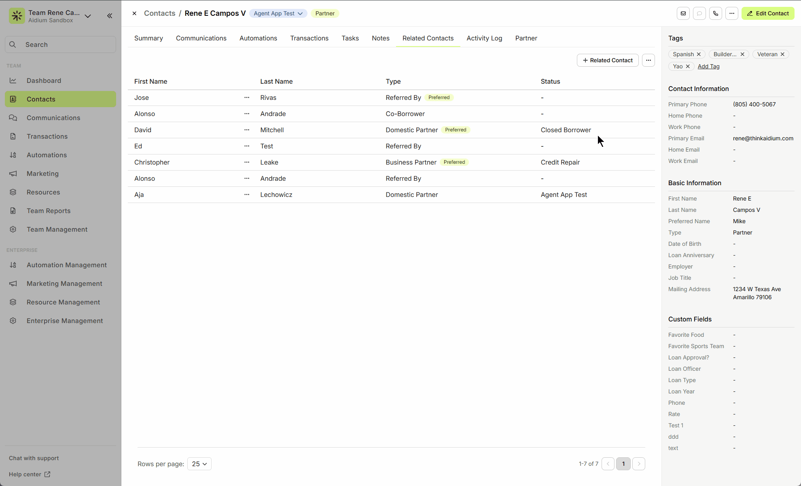Viewport: 801px width, 486px height.
Task: Remove the Veteran tag
Action: tap(782, 54)
